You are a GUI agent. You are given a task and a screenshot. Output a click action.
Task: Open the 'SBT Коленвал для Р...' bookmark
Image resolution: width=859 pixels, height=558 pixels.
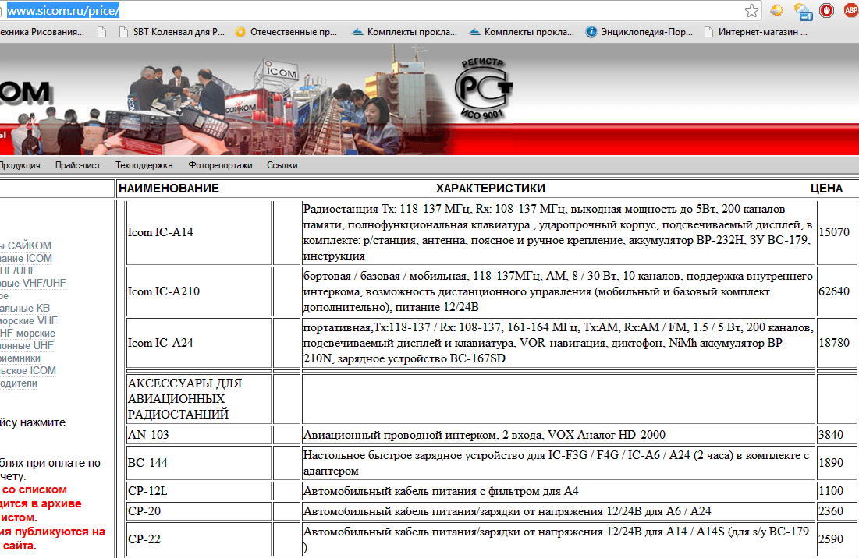(171, 33)
